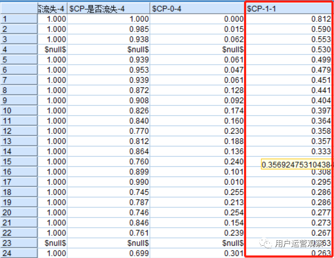This screenshot has height=258, width=334.
Task: Click the 0.128 cell under $CP-0-4
Action: (x=197, y=90)
